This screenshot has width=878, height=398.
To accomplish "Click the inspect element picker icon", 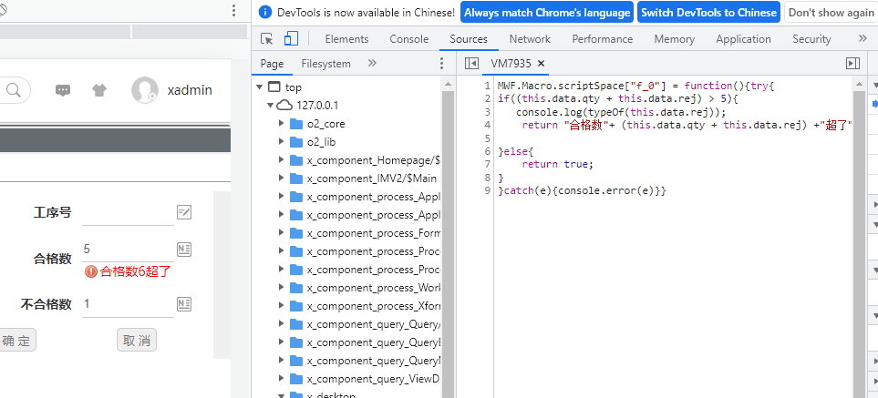I will click(267, 39).
